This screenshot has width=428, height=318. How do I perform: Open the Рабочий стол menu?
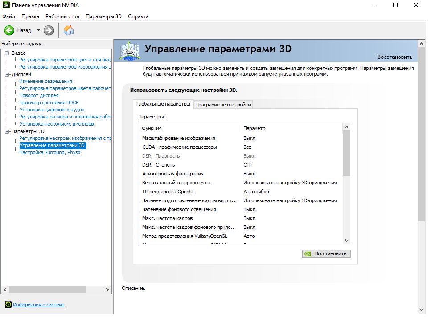click(62, 16)
